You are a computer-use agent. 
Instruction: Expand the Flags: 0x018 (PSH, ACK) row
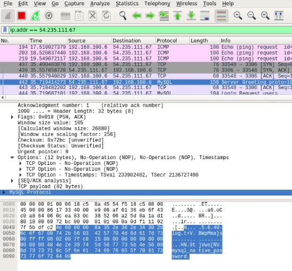[12, 117]
